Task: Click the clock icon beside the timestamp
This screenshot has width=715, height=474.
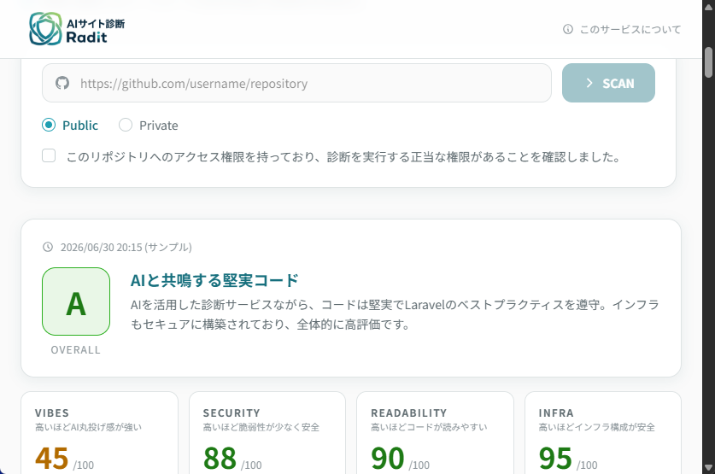Action: (x=48, y=247)
